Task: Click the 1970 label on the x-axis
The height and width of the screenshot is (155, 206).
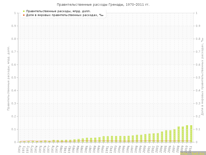Action: [x=20, y=149]
